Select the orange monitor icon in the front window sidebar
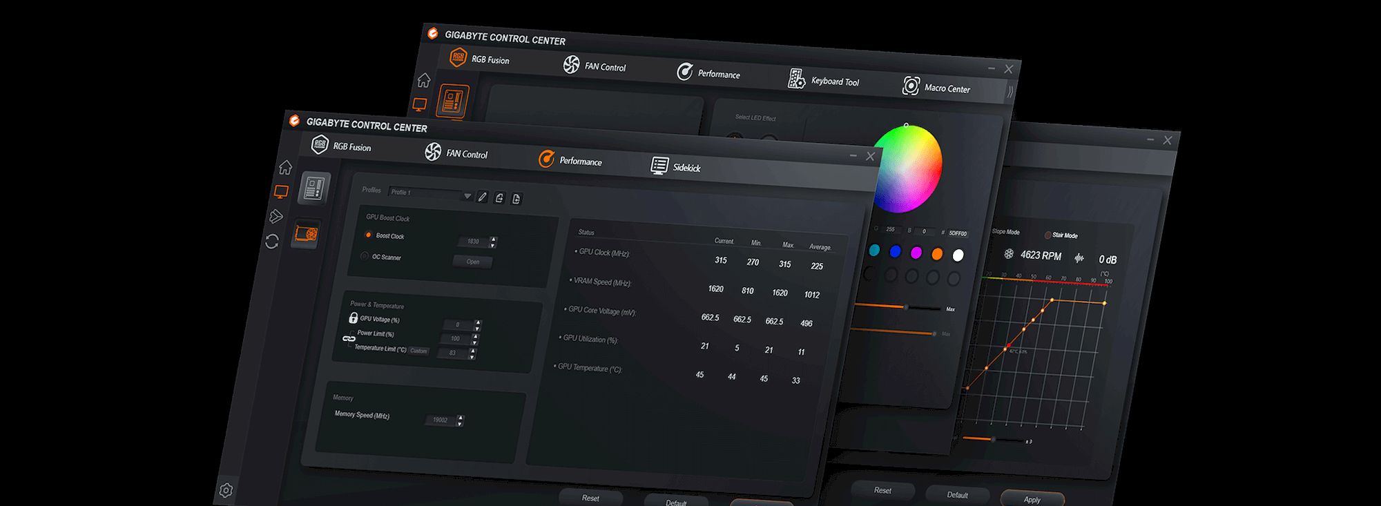Image resolution: width=1381 pixels, height=506 pixels. [x=281, y=192]
